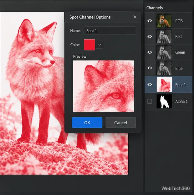Viewport: 194px width, 195px height.
Task: Select the Red channel thumbnail
Action: coord(164,36)
